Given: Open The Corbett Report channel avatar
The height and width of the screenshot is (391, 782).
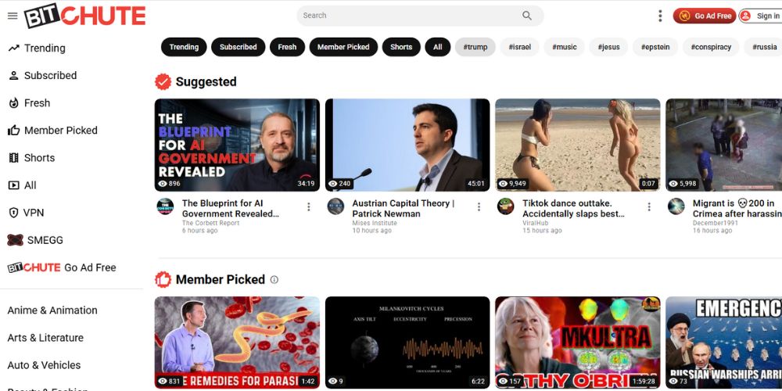Looking at the screenshot, I should [x=165, y=206].
